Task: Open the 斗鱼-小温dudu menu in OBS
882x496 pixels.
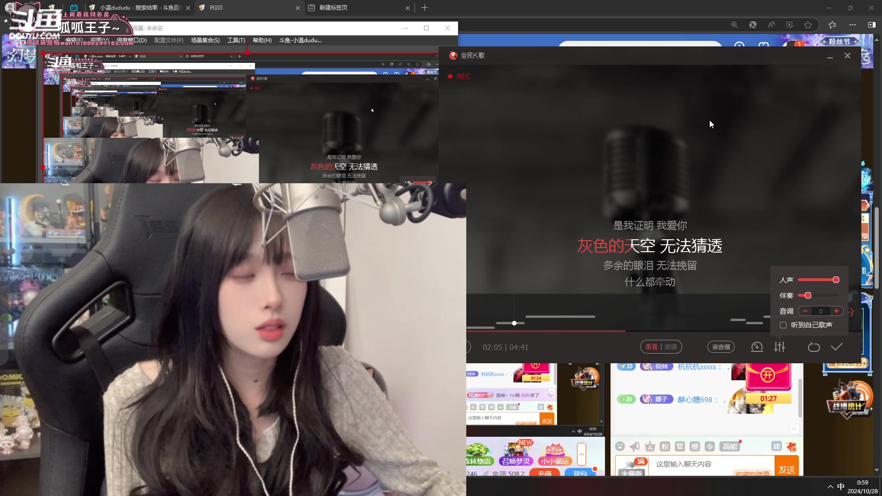Action: (x=300, y=40)
